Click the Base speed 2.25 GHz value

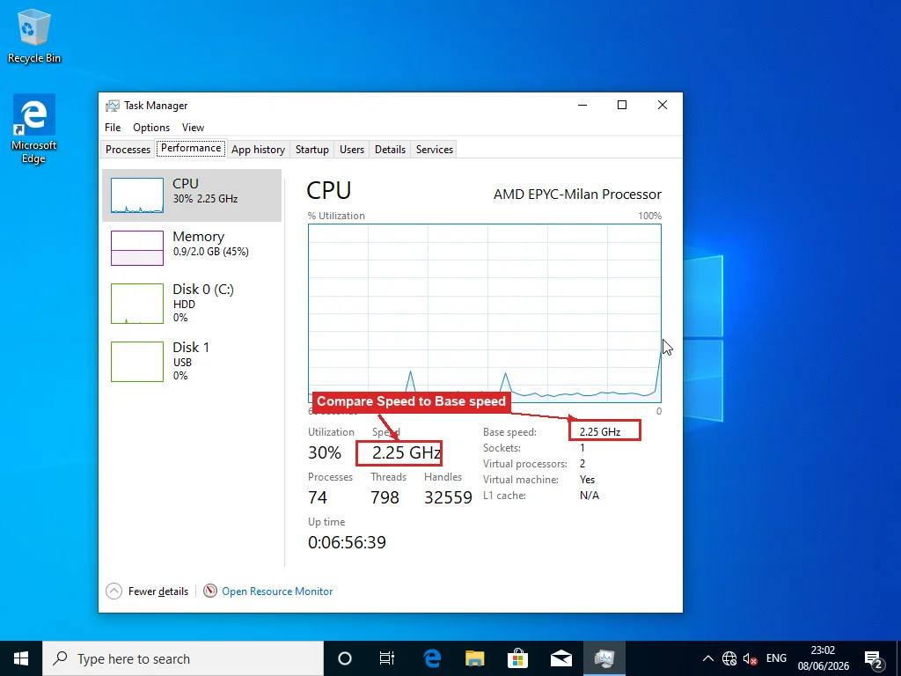600,431
